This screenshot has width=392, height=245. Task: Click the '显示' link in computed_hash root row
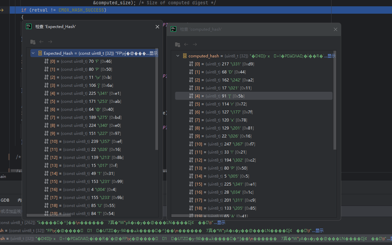(x=331, y=56)
